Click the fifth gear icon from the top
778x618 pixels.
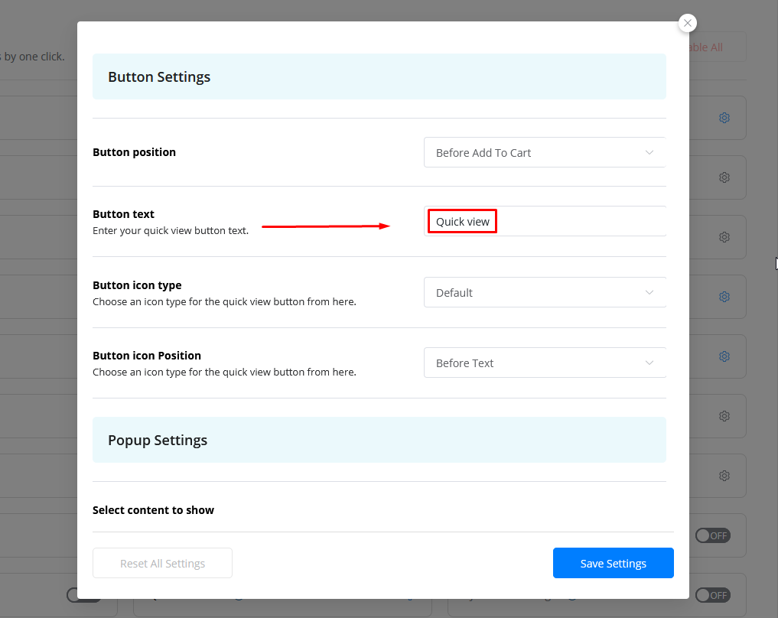[x=724, y=356]
